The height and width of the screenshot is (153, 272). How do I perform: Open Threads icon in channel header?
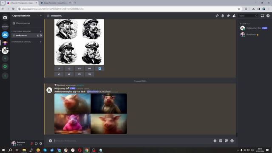(217, 16)
